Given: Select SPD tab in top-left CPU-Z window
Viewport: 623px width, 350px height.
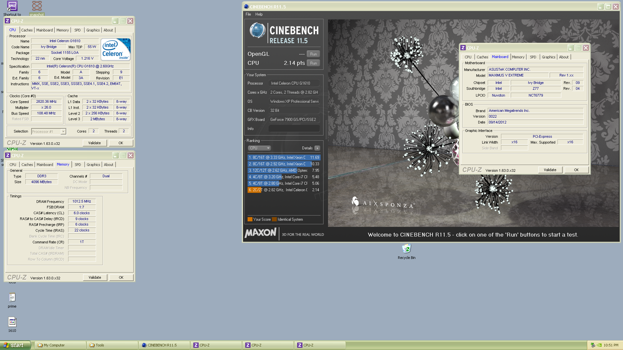Looking at the screenshot, I should tap(78, 30).
